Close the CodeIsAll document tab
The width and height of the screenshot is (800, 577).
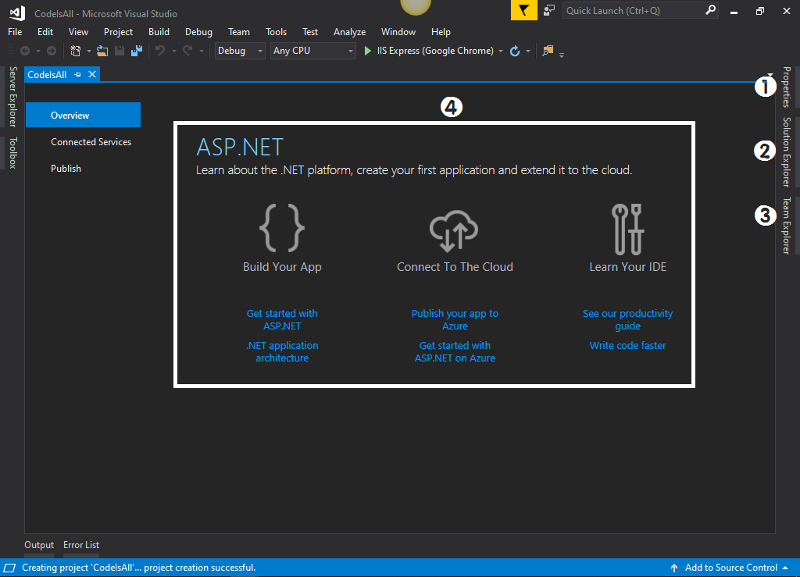[92, 74]
